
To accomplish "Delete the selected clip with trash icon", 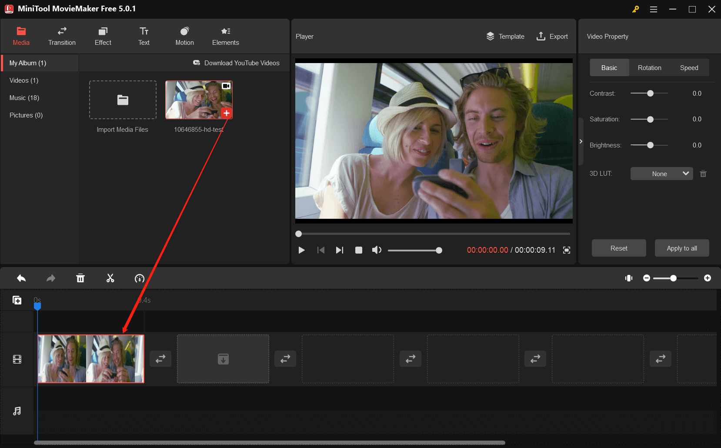I will [x=80, y=278].
